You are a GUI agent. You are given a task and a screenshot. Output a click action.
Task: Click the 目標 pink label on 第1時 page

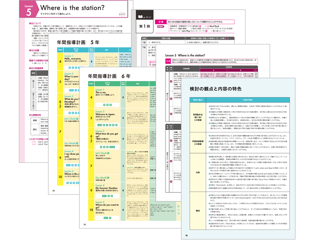click(x=162, y=21)
